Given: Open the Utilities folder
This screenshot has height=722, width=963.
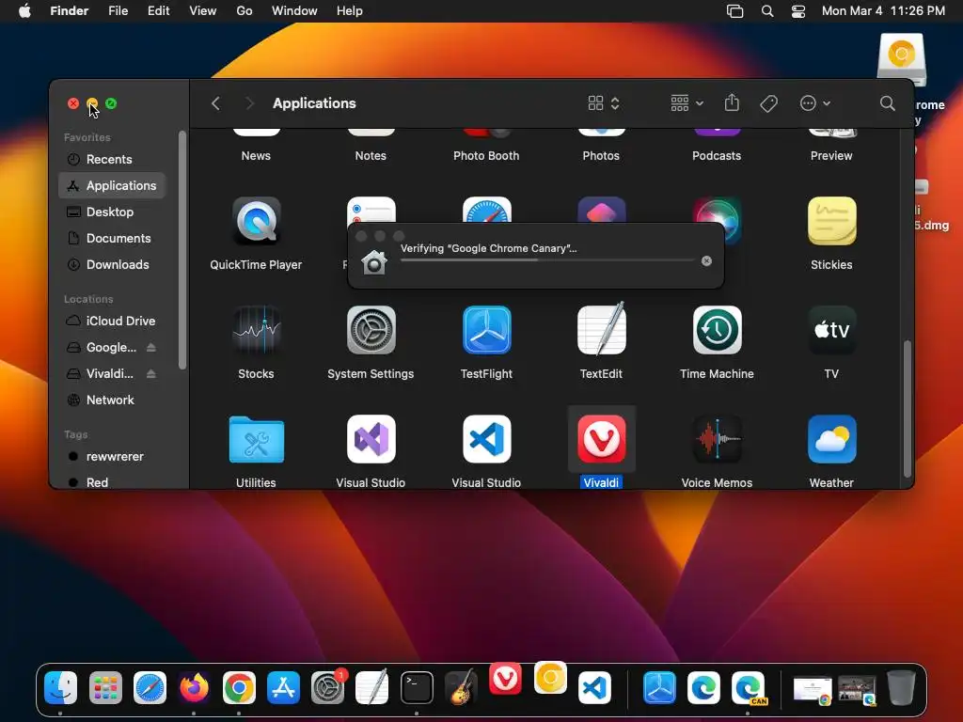Looking at the screenshot, I should (256, 440).
